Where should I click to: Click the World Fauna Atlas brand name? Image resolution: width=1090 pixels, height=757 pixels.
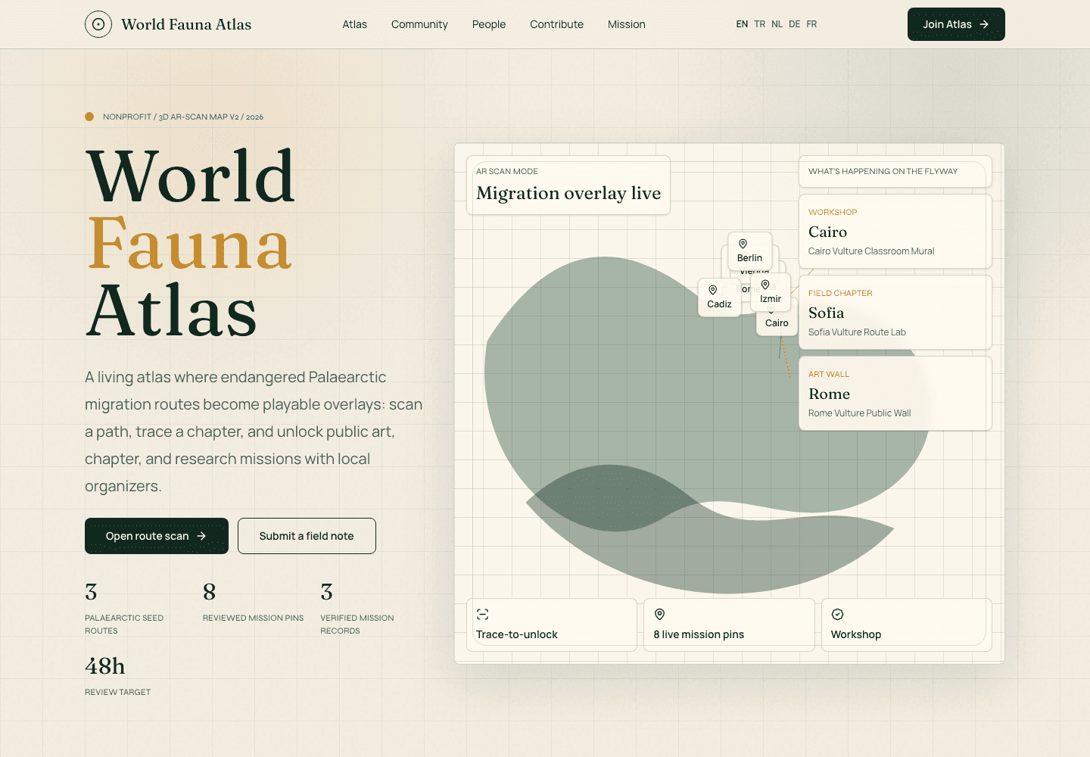click(x=186, y=24)
